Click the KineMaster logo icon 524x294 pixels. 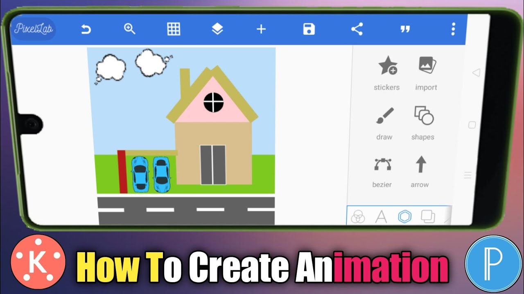(x=38, y=262)
